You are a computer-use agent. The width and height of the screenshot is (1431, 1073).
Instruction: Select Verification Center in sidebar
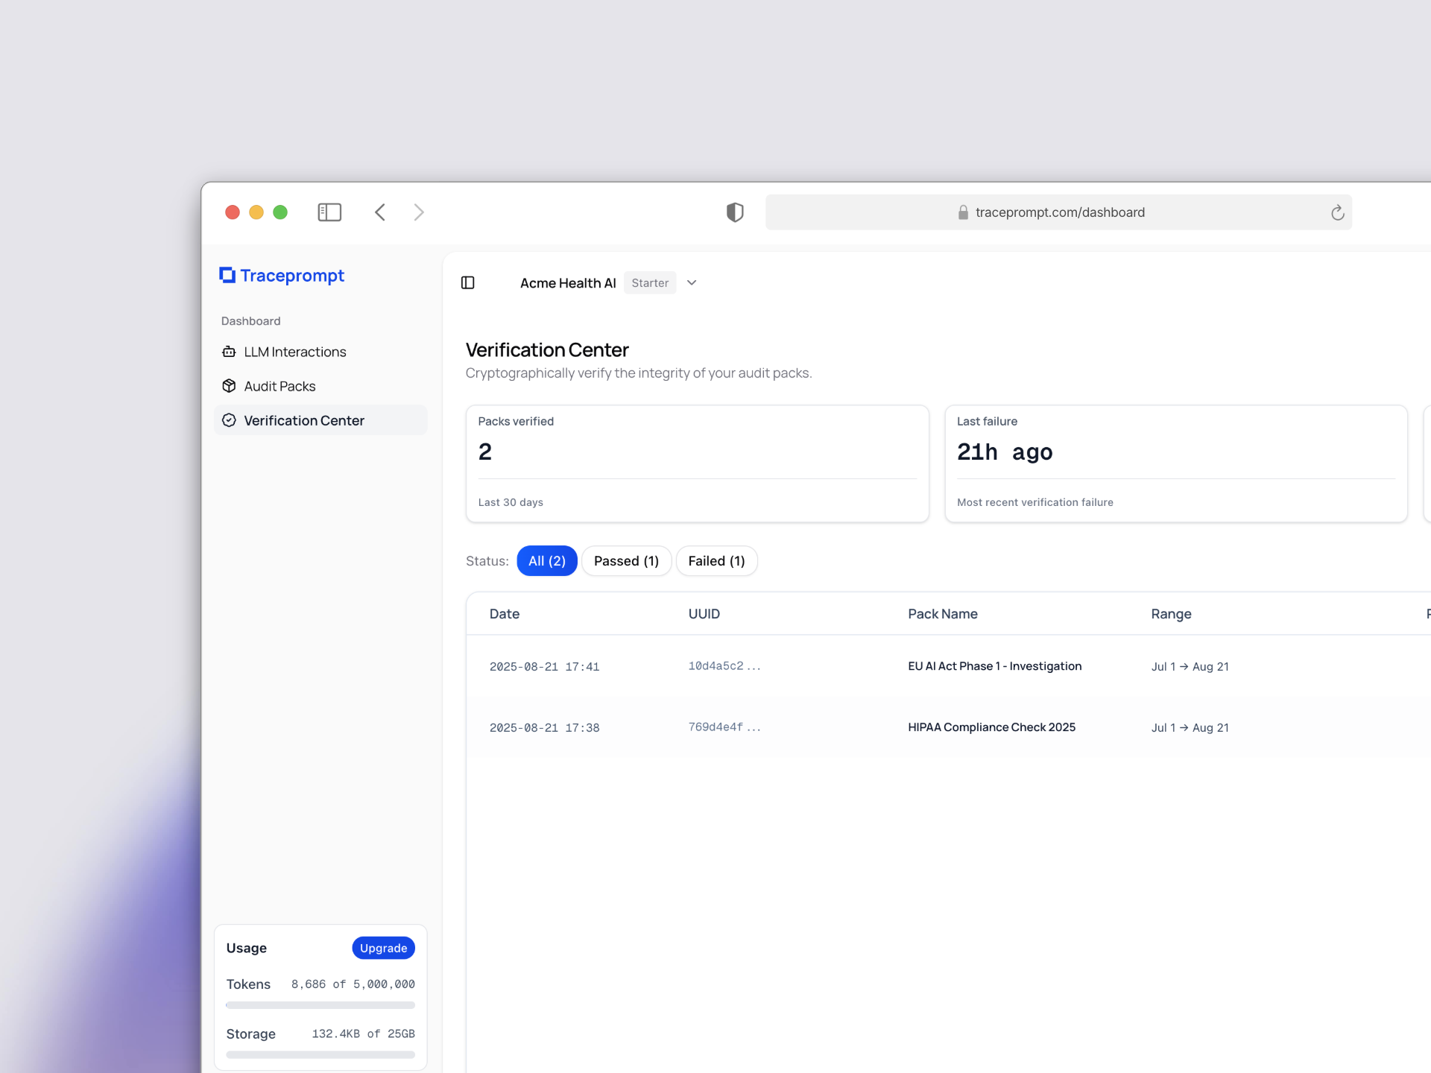(320, 420)
